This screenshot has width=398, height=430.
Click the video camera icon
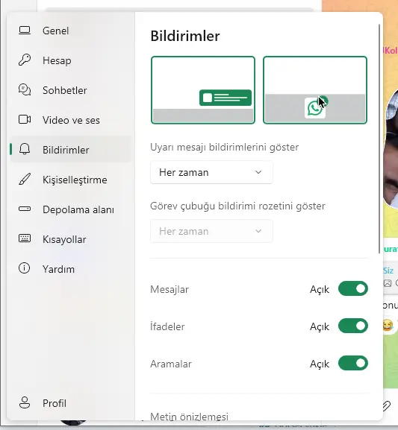pyautogui.click(x=25, y=119)
